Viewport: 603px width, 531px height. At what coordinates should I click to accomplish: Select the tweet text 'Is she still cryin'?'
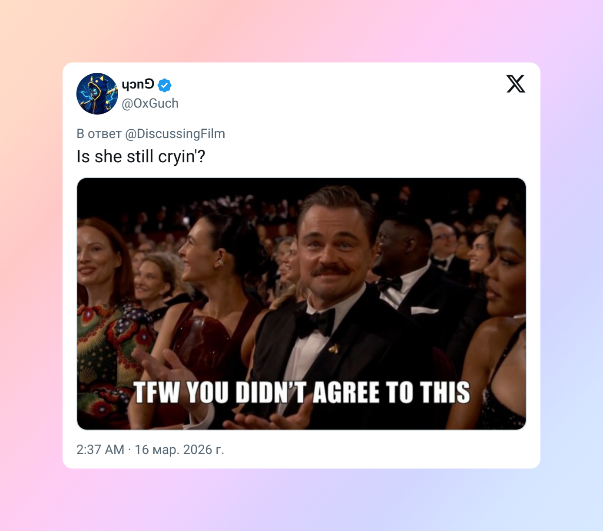pyautogui.click(x=141, y=157)
